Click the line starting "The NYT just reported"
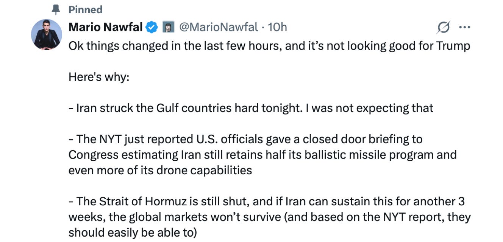Image resolution: width=503 pixels, height=242 pixels. click(x=245, y=139)
